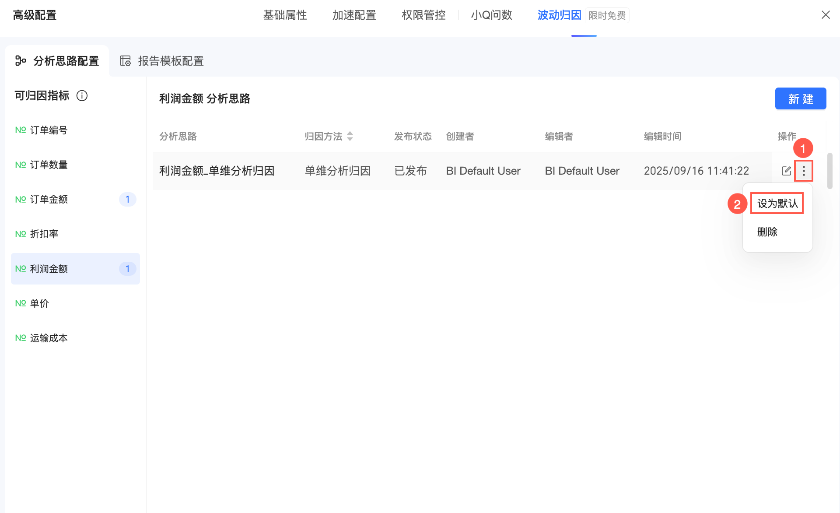Screen dimensions: 840x513
Task: Select 折扣率 in the indicator list
Action: coord(44,234)
